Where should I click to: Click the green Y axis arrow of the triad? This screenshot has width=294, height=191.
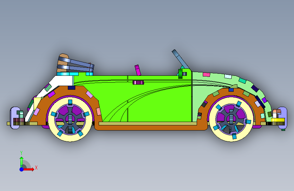point(22,162)
